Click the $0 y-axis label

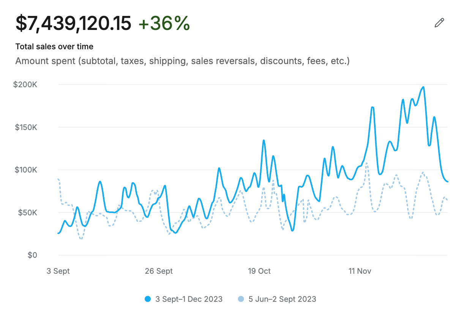(32, 255)
